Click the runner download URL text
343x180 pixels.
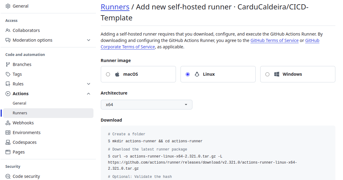pyautogui.click(x=202, y=165)
